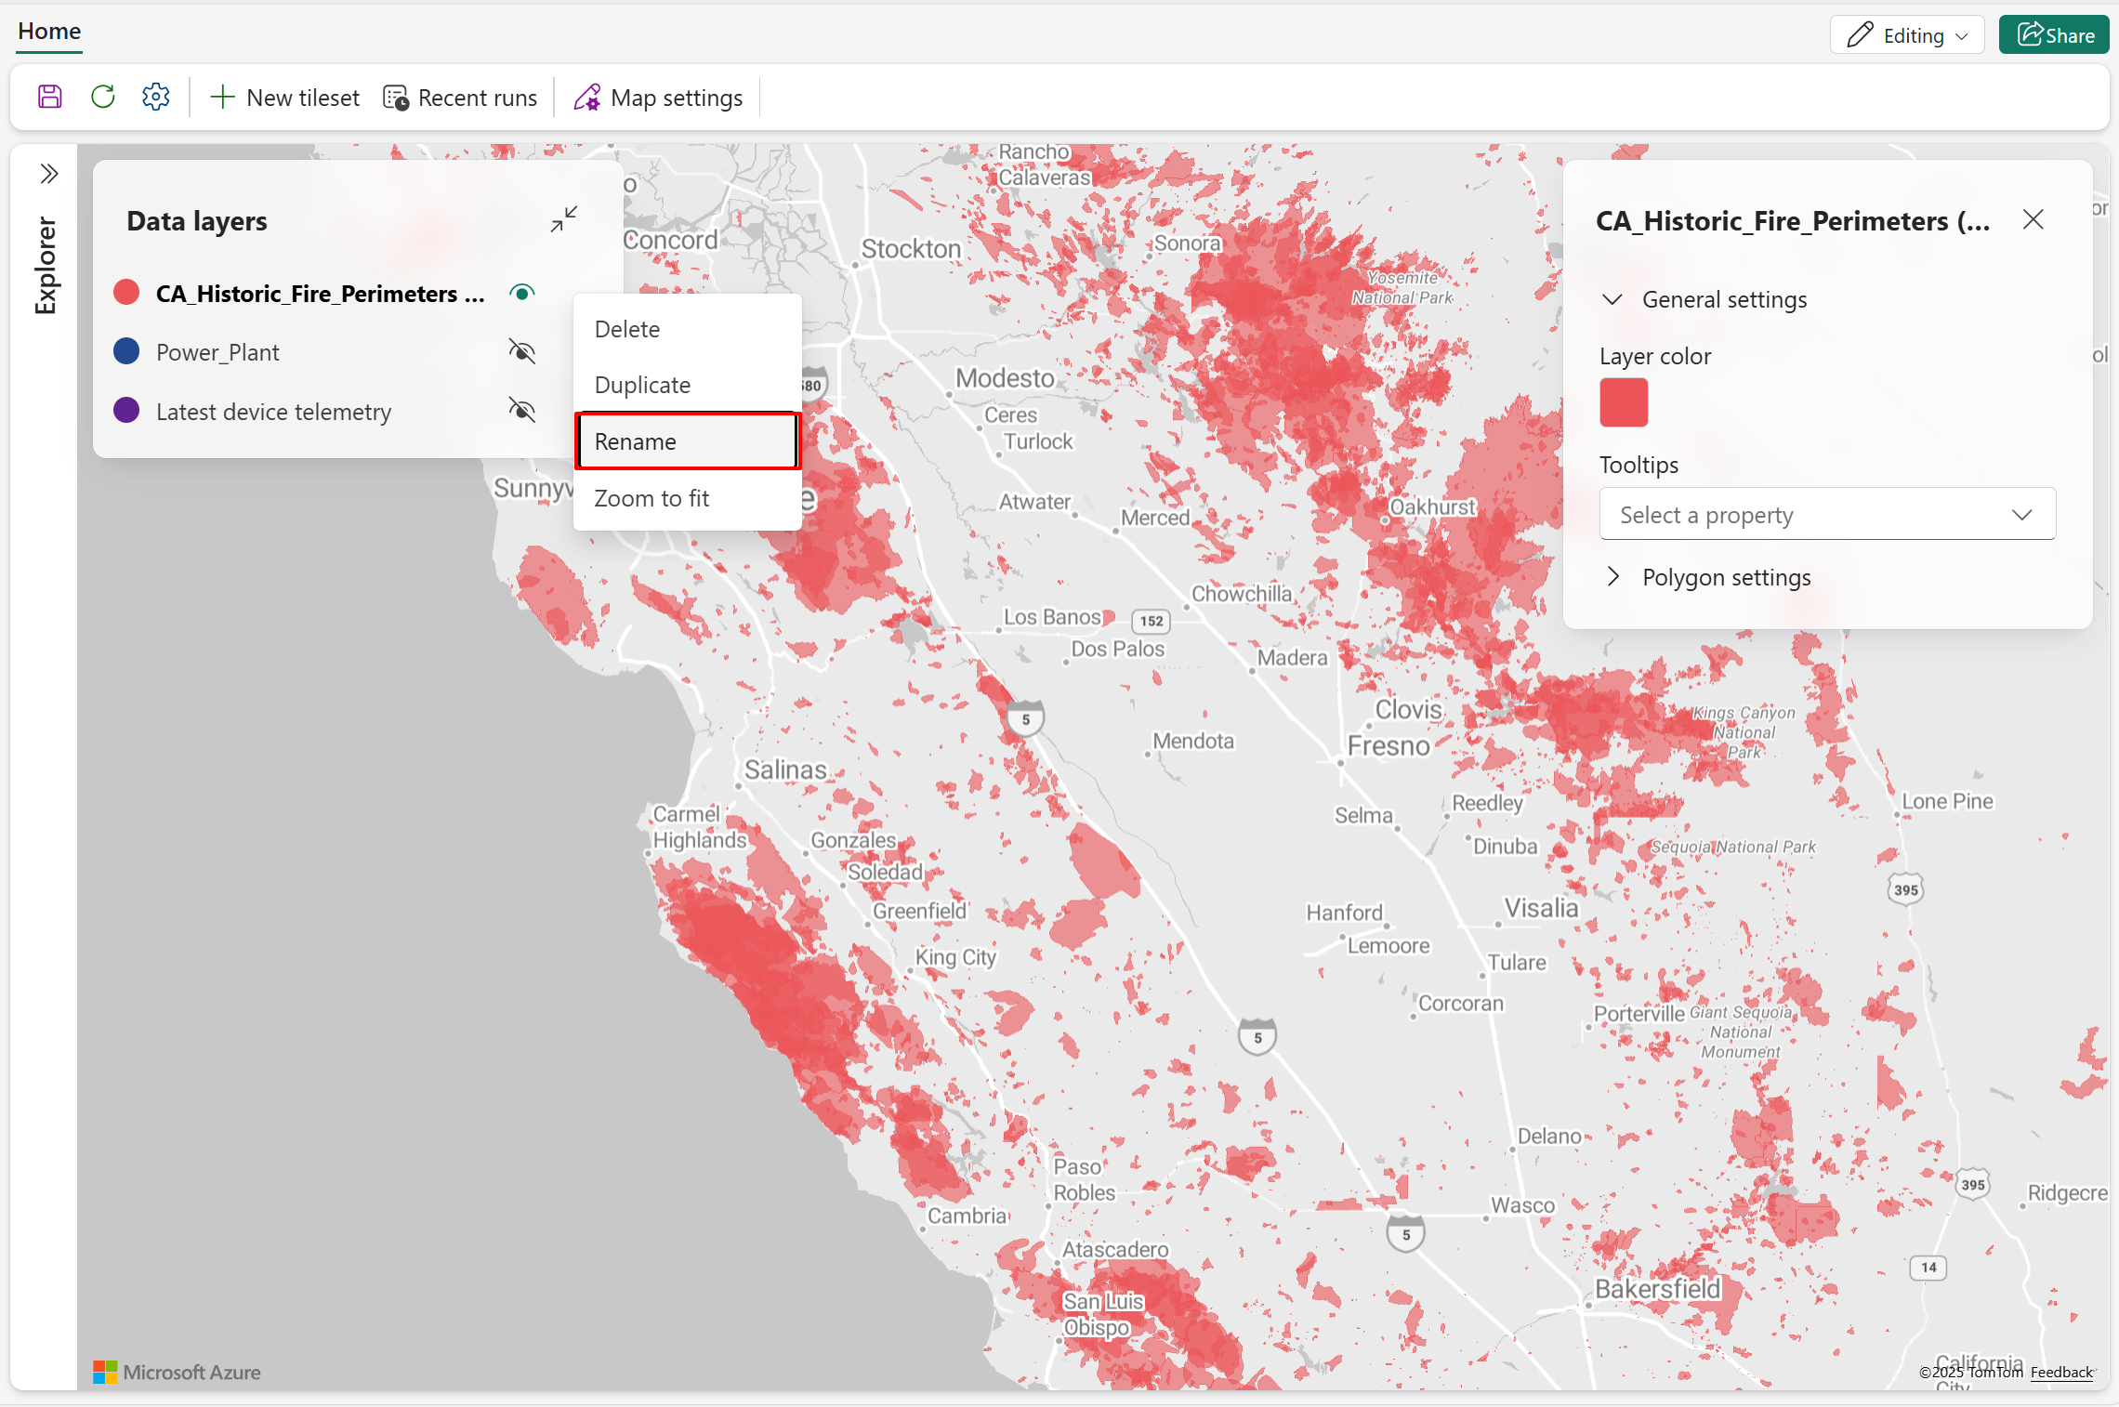Click the New tileset plus button
This screenshot has width=2119, height=1407.
click(x=284, y=98)
